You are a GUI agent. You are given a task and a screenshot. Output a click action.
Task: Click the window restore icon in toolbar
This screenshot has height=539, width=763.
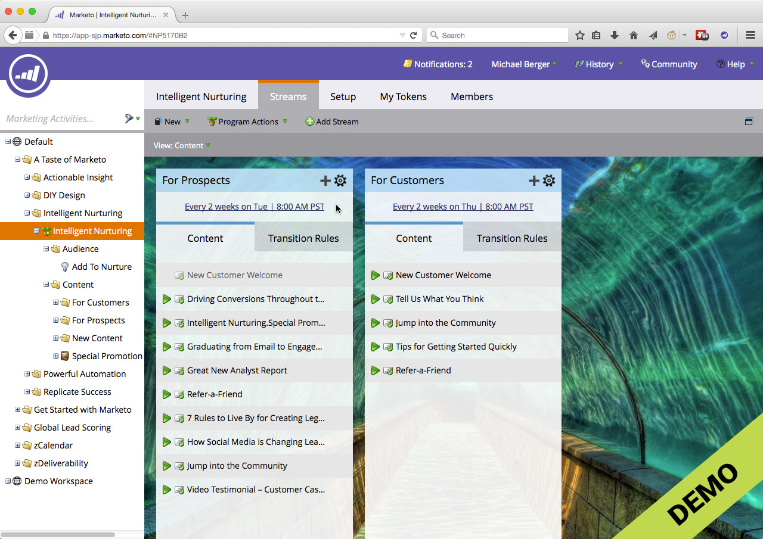(x=749, y=121)
